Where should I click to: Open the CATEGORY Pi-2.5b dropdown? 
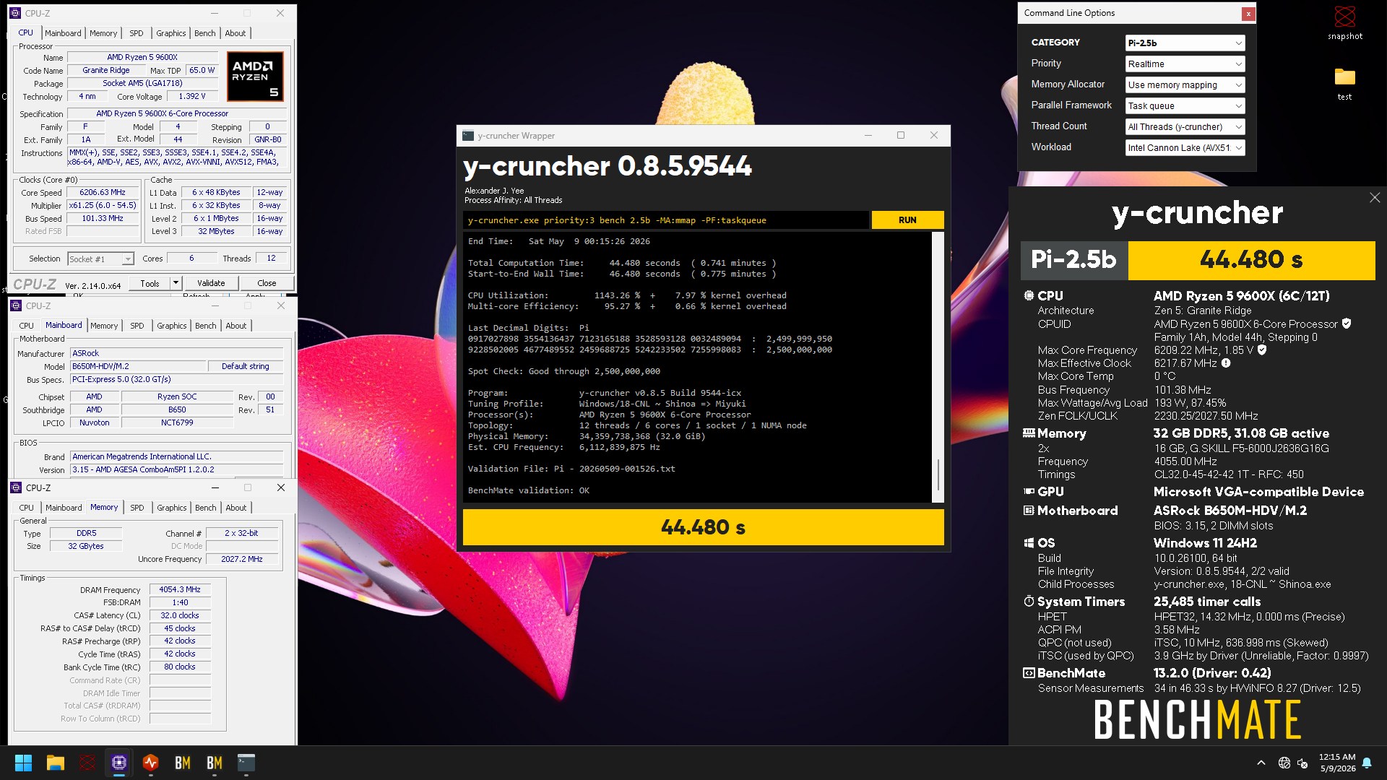(x=1185, y=43)
